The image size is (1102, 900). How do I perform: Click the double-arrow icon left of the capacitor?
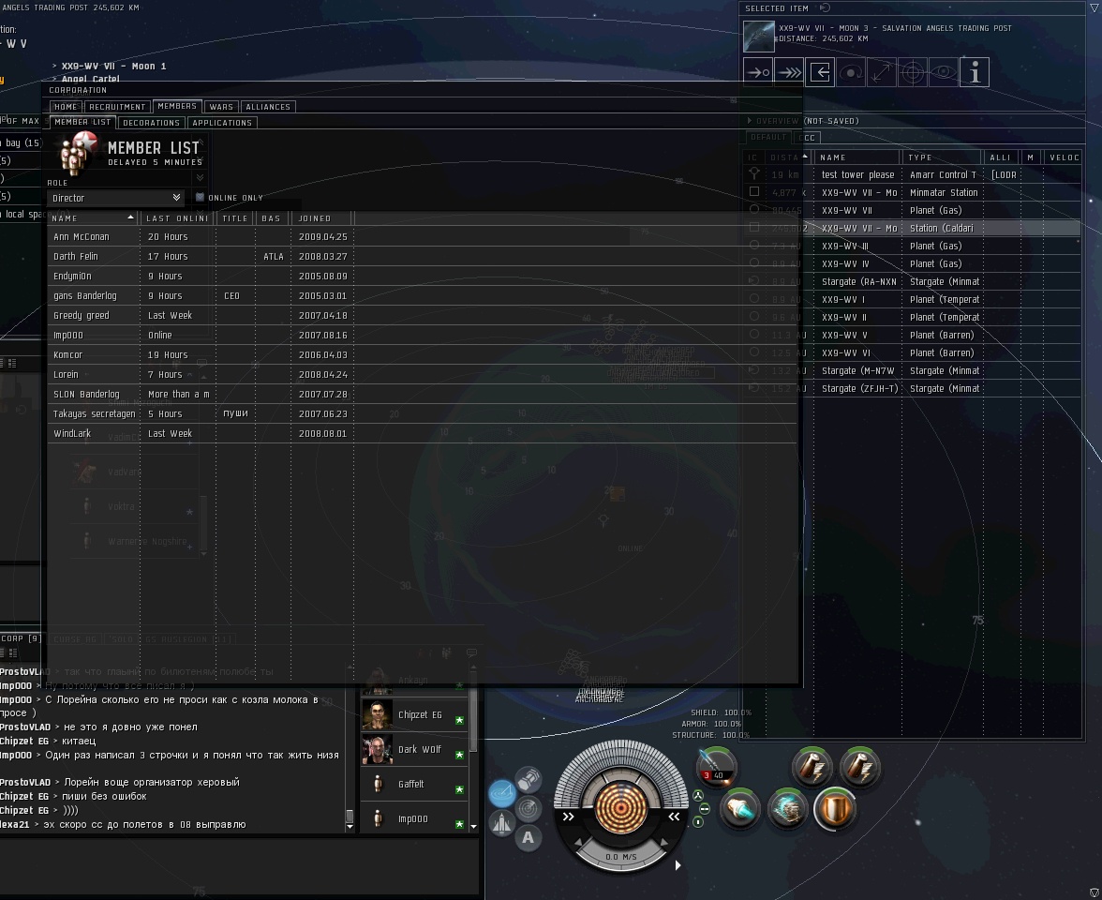coord(568,817)
